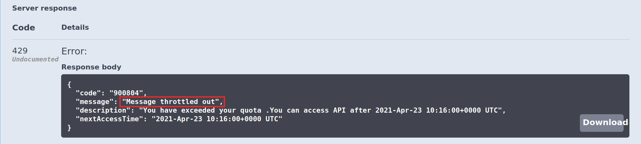
Task: Click the Error: text
Action: (74, 52)
